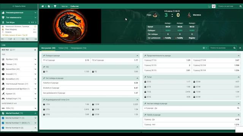Bet on Fatality in round 5 at 4.28
The image size is (243, 136).
(x=90, y=83)
